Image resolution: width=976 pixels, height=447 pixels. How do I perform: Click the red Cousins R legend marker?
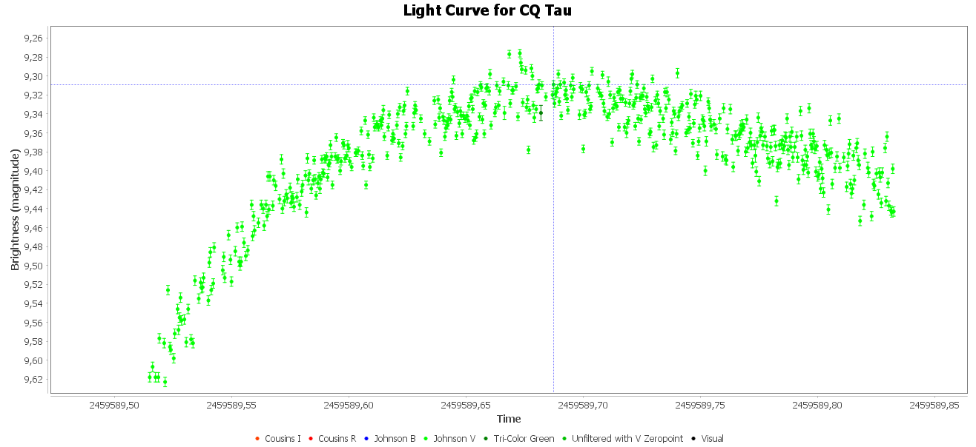pyautogui.click(x=311, y=439)
